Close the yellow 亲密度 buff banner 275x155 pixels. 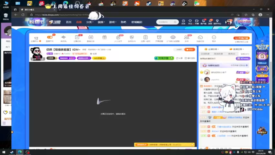[192, 145]
